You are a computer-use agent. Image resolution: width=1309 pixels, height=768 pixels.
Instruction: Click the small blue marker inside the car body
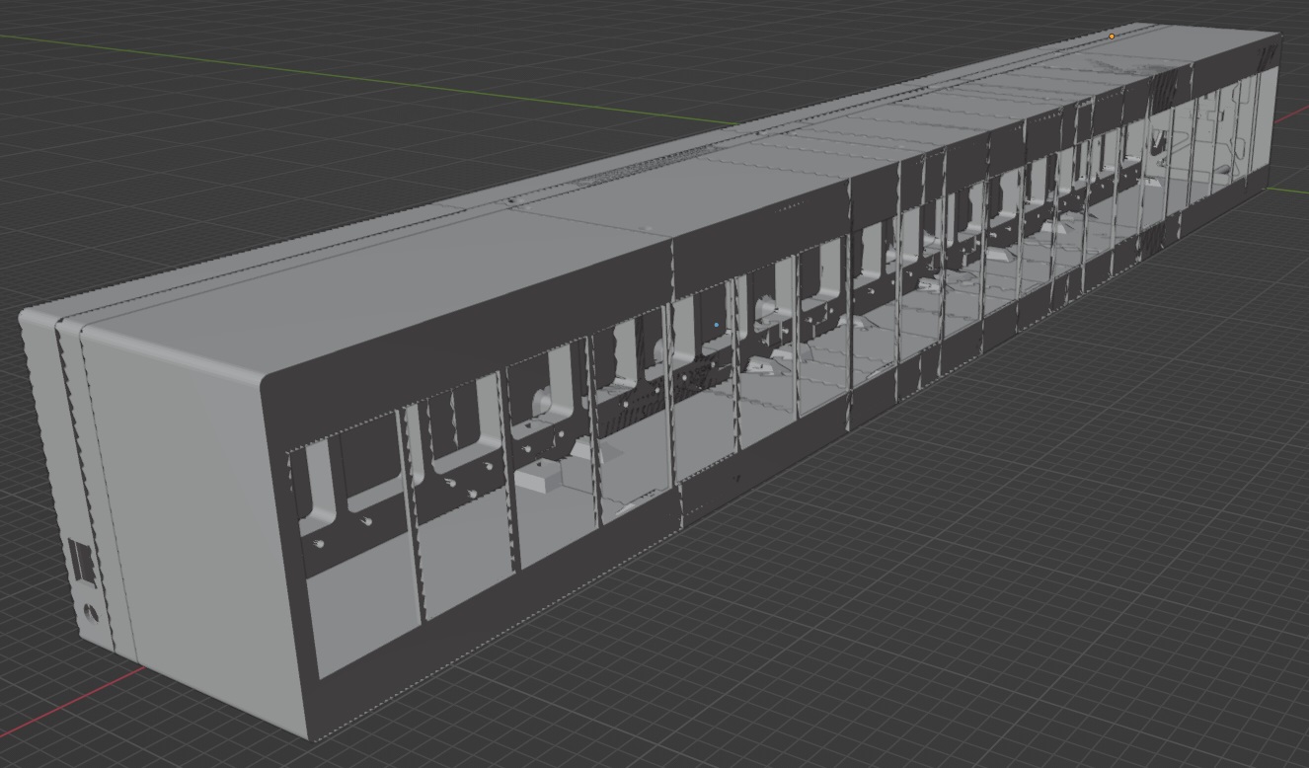717,323
